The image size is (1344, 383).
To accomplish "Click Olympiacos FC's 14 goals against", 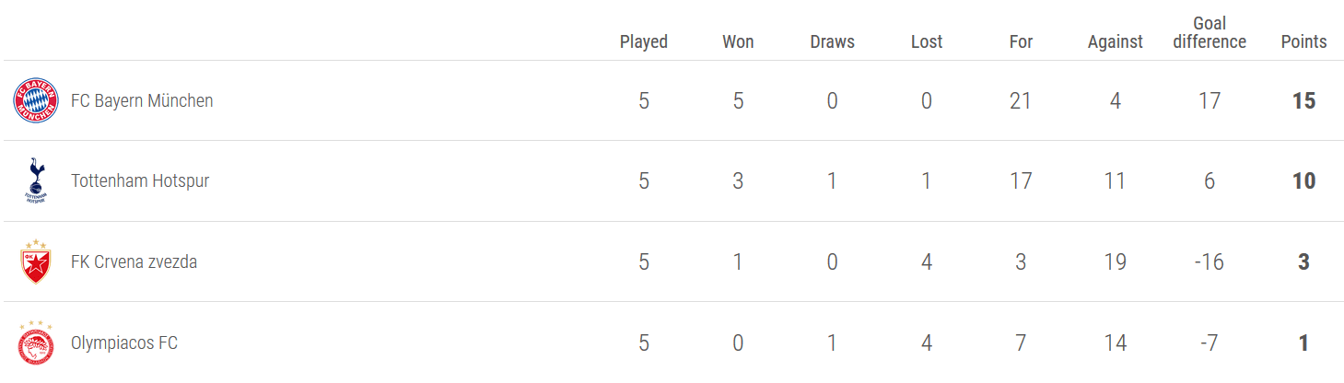I will pos(1115,343).
